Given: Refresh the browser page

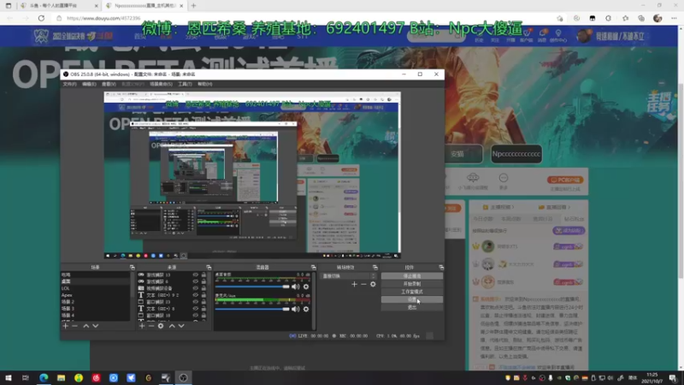Looking at the screenshot, I should pyautogui.click(x=41, y=18).
